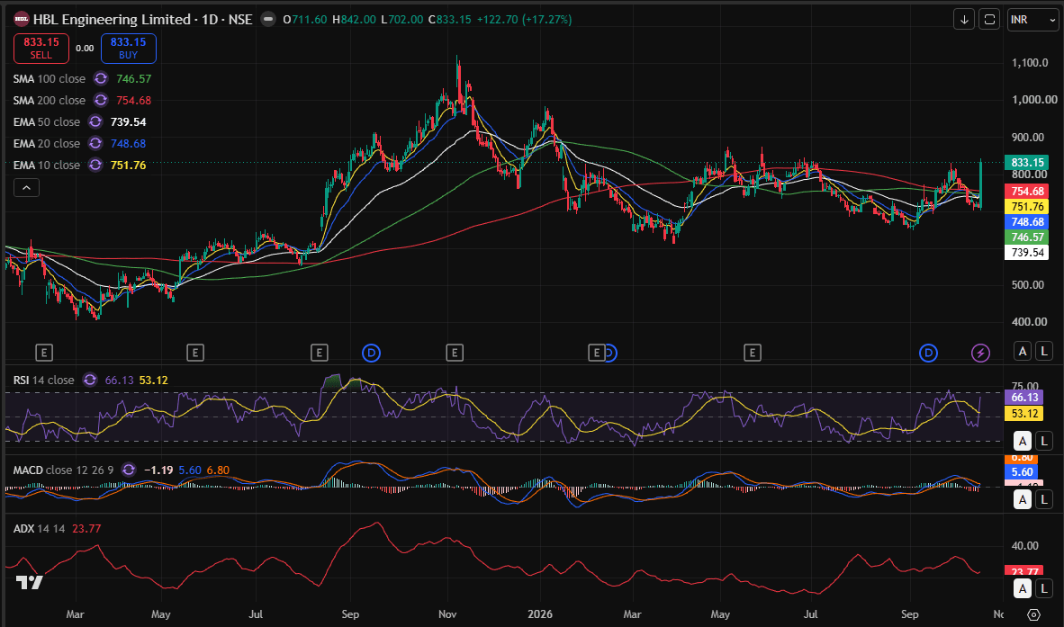
Task: Click the chart title HBL Engineering Limited · 1D · NSE
Action: point(142,19)
